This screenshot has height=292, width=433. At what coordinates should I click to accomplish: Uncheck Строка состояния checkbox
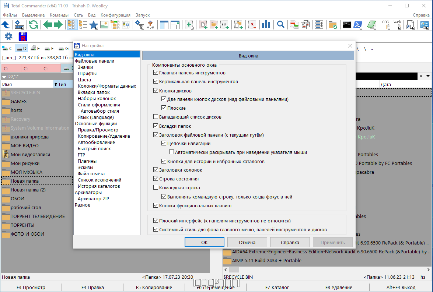156,179
